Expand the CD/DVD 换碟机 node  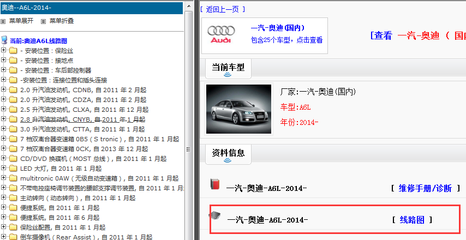tap(4, 158)
